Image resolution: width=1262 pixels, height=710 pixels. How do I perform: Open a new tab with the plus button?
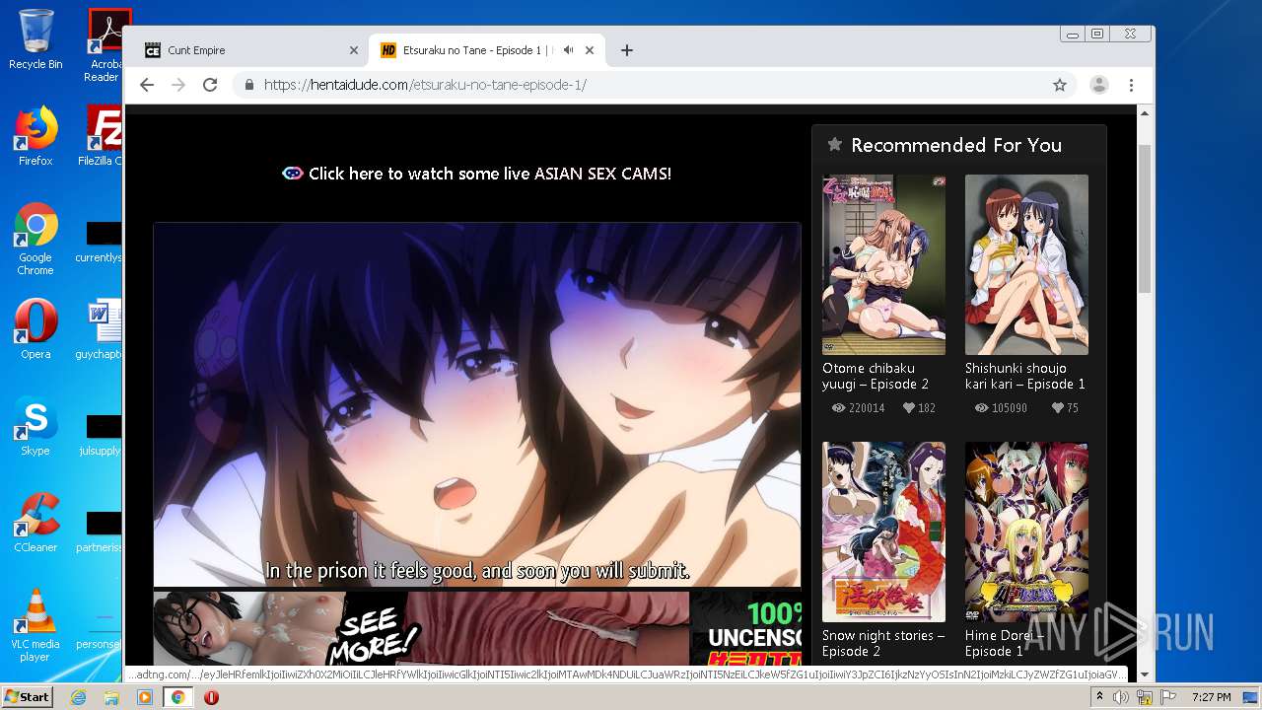coord(626,50)
